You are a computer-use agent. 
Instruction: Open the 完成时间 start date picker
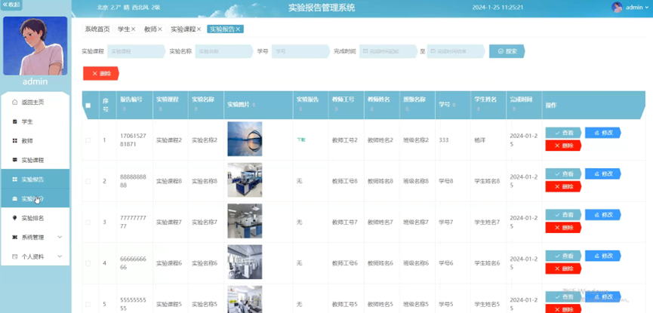pyautogui.click(x=388, y=51)
